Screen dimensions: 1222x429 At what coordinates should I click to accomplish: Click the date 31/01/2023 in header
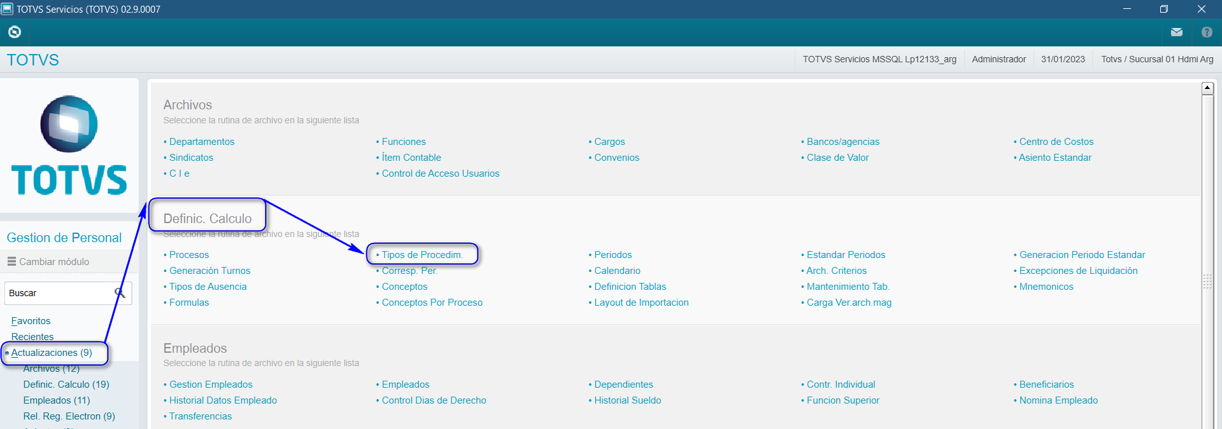coord(1063,59)
